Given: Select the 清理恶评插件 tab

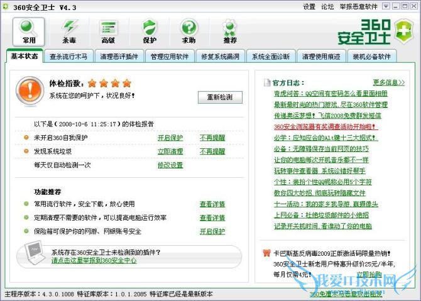Looking at the screenshot, I should pyautogui.click(x=119, y=57).
